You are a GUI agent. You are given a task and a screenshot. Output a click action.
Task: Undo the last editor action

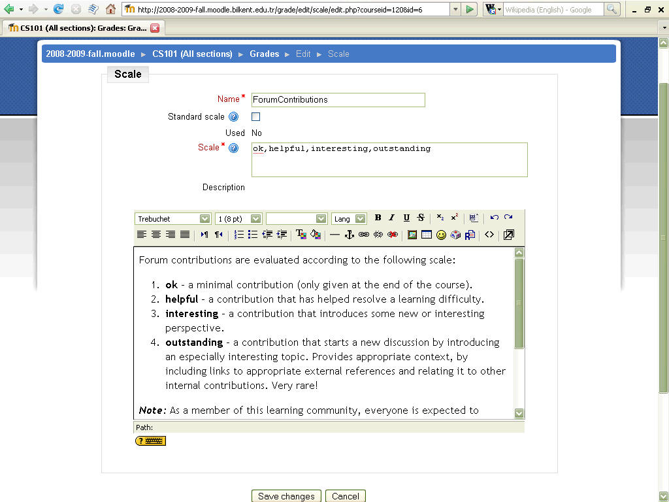pos(494,218)
